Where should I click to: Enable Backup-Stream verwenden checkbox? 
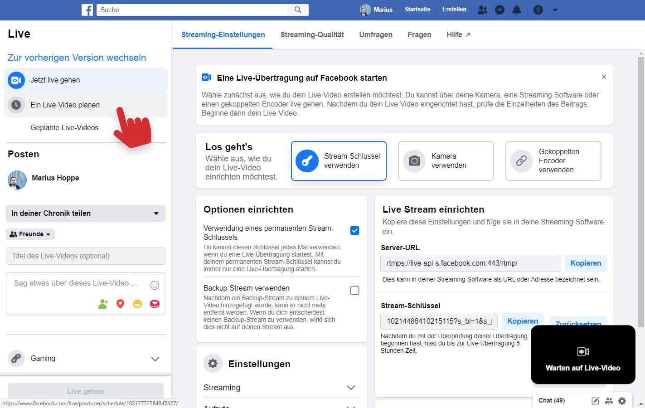[x=355, y=290]
